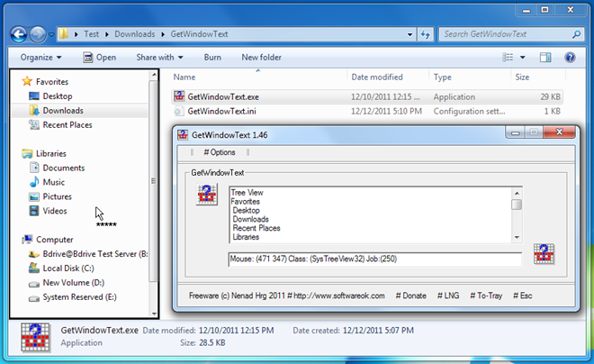Open the Share with menu

pyautogui.click(x=159, y=58)
